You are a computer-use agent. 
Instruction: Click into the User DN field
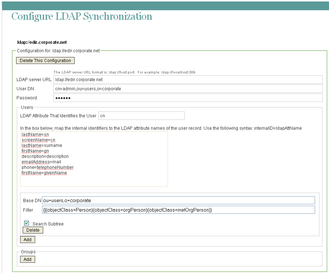point(183,88)
